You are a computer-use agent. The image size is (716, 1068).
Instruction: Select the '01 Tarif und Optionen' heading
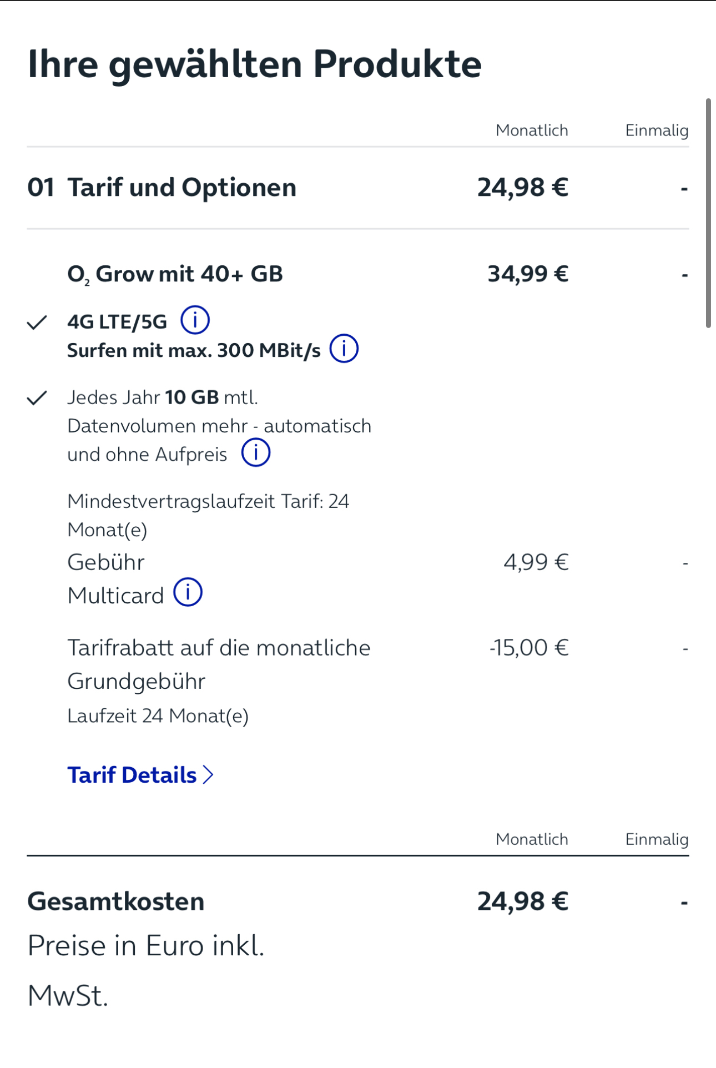(x=162, y=188)
